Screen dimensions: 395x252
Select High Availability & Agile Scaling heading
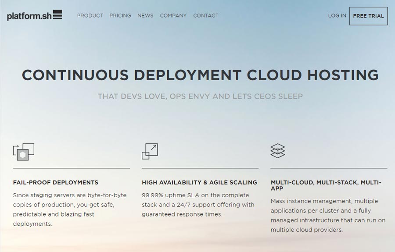tap(200, 182)
